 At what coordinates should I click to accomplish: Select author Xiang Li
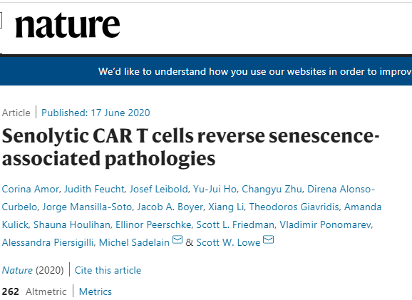(x=226, y=207)
